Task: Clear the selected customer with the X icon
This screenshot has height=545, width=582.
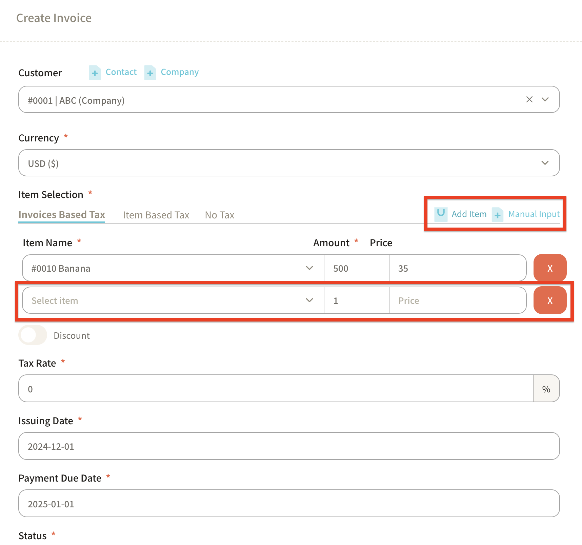Action: point(529,99)
